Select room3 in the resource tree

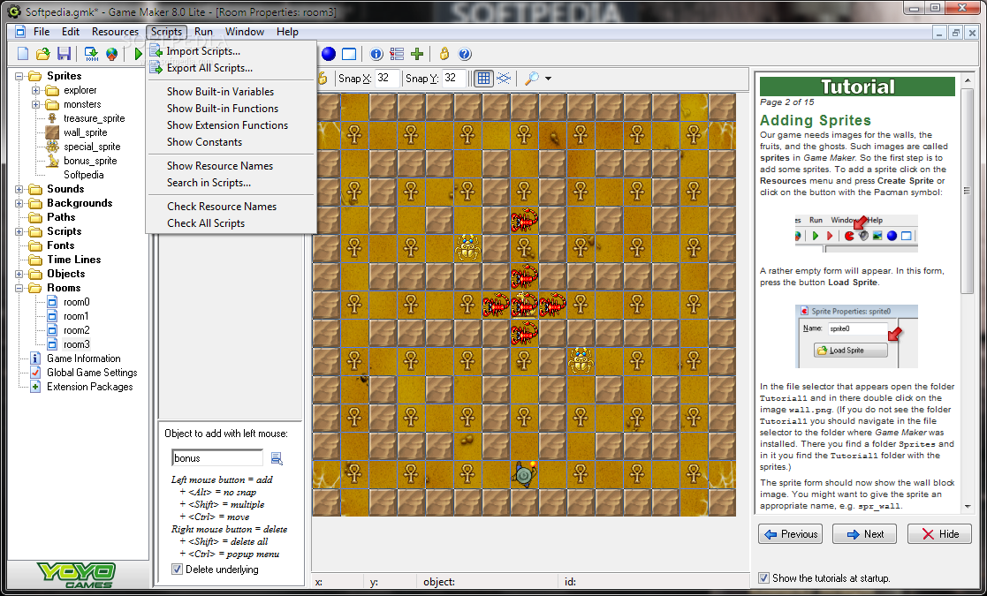(76, 344)
